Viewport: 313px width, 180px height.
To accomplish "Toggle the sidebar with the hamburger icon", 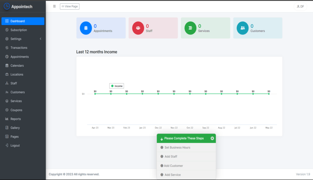I will pyautogui.click(x=54, y=6).
